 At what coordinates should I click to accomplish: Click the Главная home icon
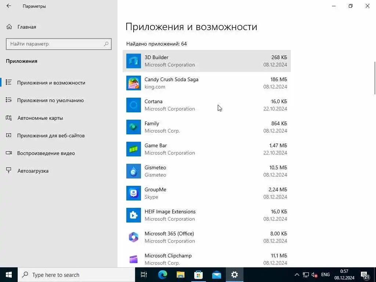pos(9,27)
